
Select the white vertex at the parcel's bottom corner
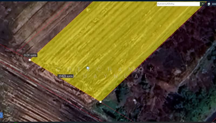100,102
